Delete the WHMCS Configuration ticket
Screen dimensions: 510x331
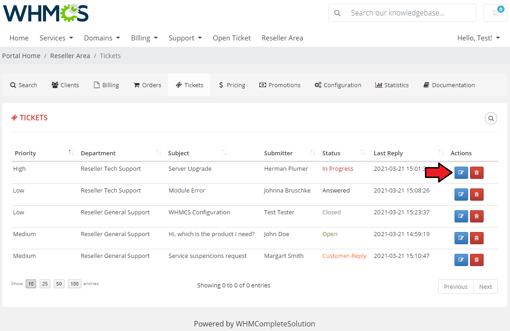[476, 216]
